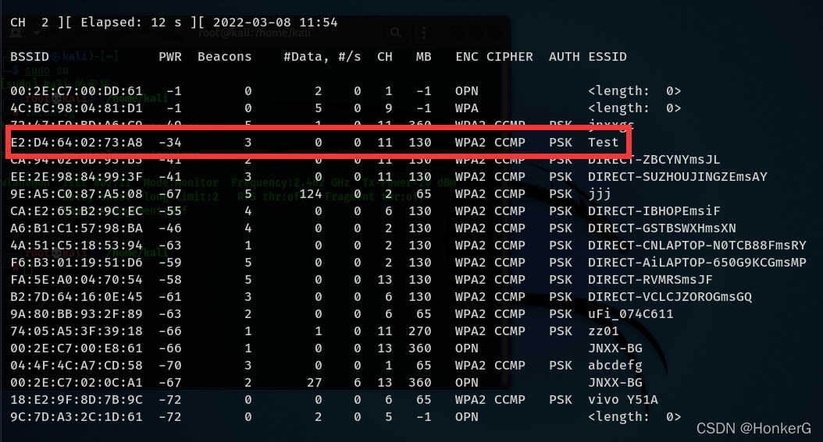Select ESSID DIRECT-AiLAPTOP-650G9KCGmsMP
This screenshot has height=442, width=823.
click(697, 263)
